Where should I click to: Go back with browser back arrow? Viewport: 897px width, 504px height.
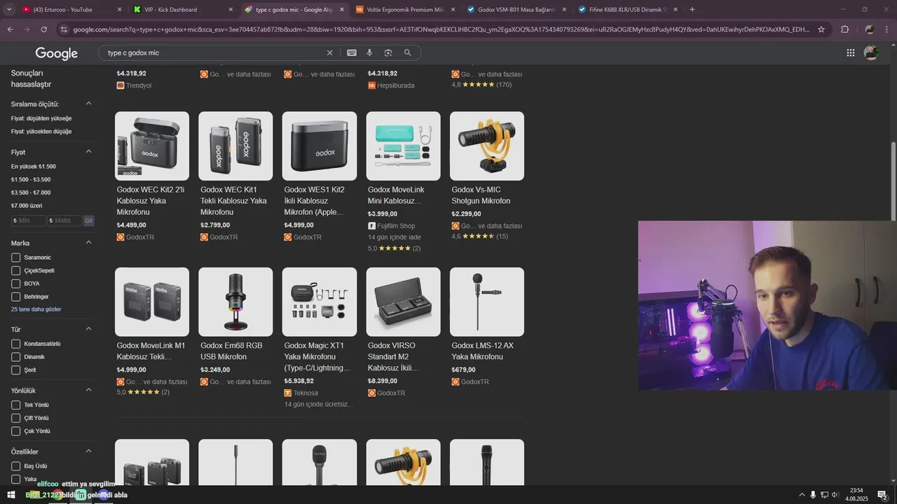point(10,29)
